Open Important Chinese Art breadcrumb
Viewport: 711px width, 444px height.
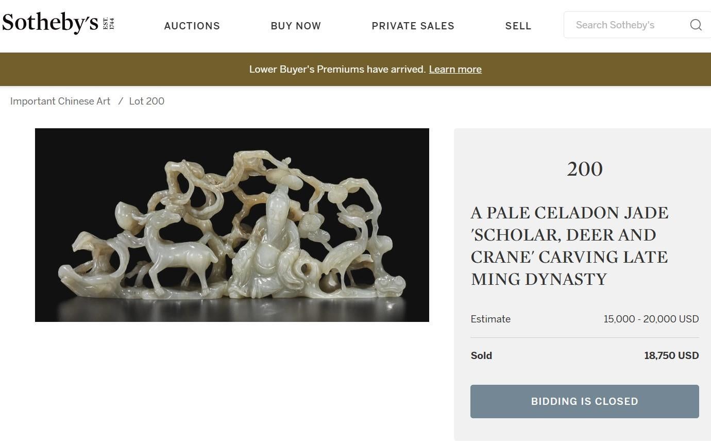pyautogui.click(x=60, y=101)
